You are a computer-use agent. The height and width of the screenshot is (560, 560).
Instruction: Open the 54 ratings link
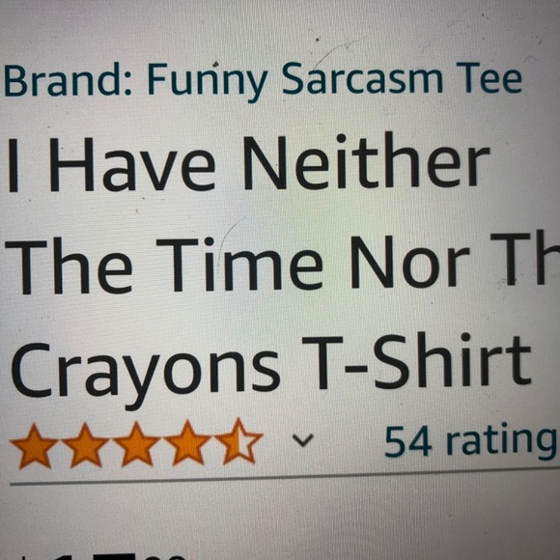471,442
